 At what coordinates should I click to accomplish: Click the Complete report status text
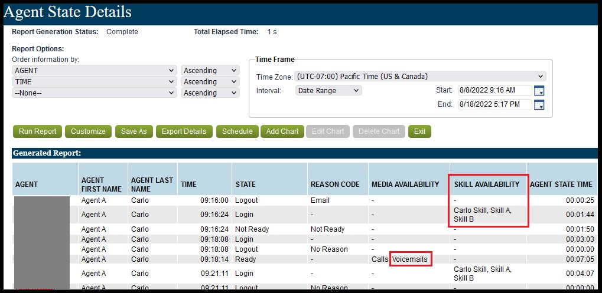(122, 32)
